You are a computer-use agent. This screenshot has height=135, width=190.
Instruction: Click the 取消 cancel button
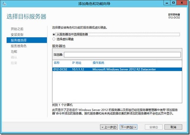coord(173,127)
